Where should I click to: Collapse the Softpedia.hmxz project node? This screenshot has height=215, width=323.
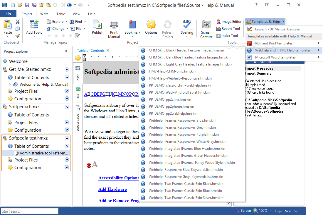[67, 107]
